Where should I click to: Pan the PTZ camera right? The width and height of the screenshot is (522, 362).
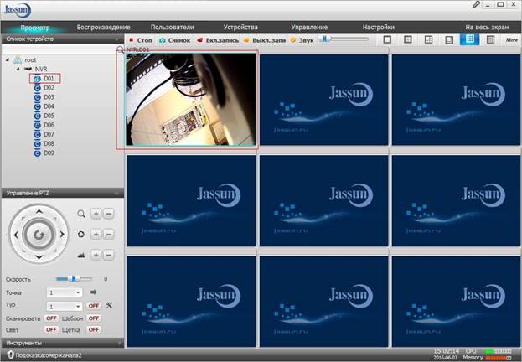62,235
